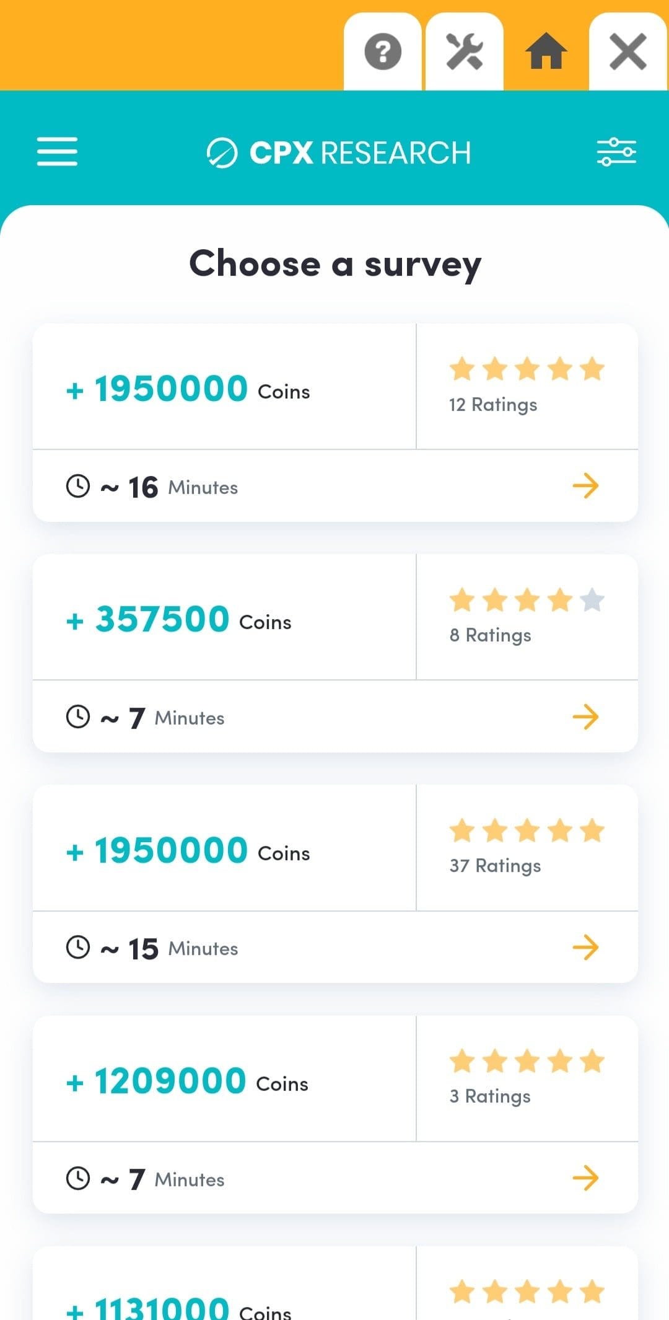This screenshot has height=1320, width=669.
Task: Start the 16 minutes survey arrow
Action: [x=585, y=486]
